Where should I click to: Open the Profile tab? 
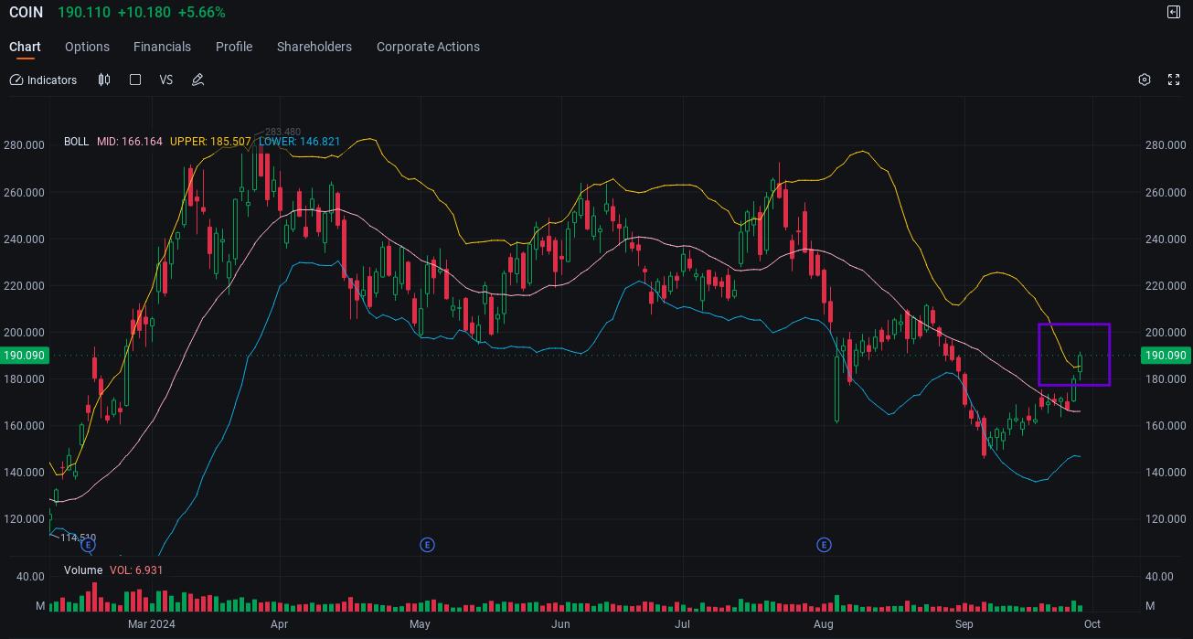click(x=234, y=47)
